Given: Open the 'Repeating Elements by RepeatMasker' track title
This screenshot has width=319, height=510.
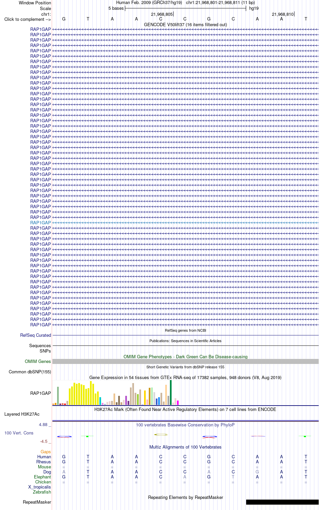Looking at the screenshot, I should point(185,497).
